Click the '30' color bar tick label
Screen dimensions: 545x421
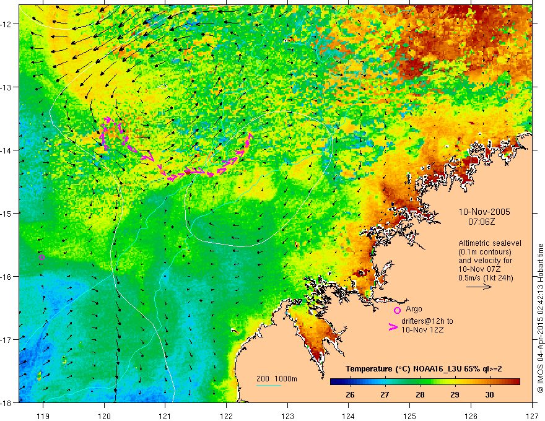tap(489, 395)
